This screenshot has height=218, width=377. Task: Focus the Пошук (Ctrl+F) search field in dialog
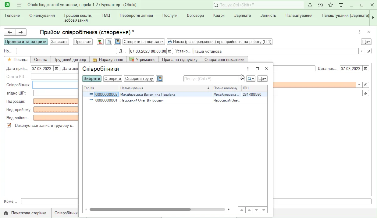click(x=211, y=79)
